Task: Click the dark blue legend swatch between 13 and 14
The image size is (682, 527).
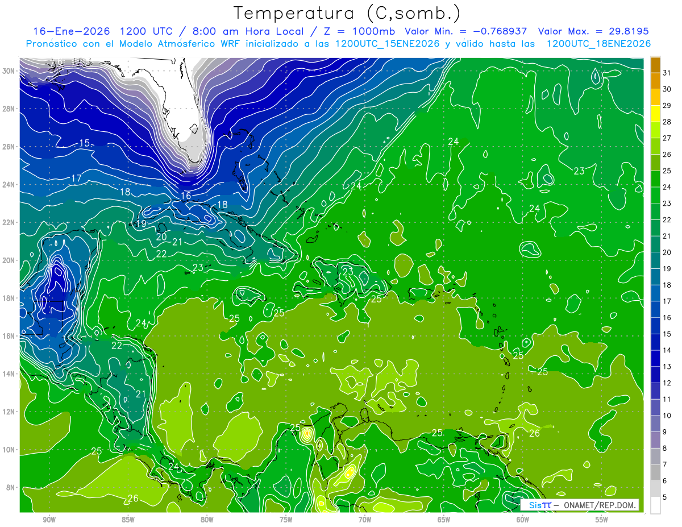Action: pos(655,358)
